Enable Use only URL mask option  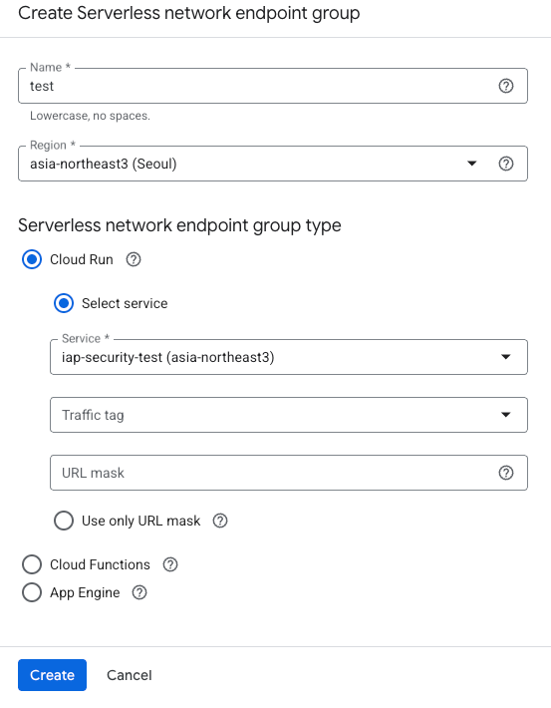pos(64,521)
